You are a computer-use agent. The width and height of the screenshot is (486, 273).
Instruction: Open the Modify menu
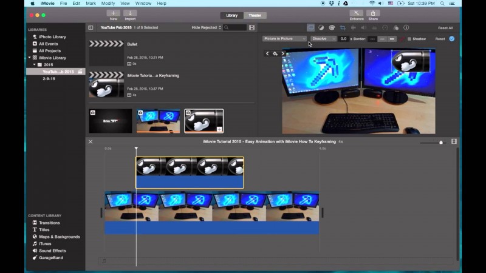tap(108, 3)
